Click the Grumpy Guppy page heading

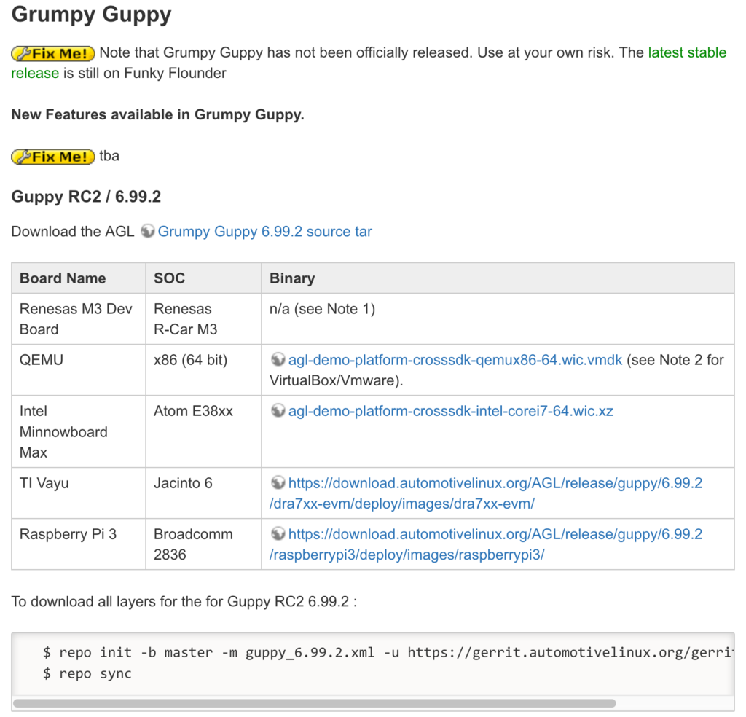coord(90,15)
